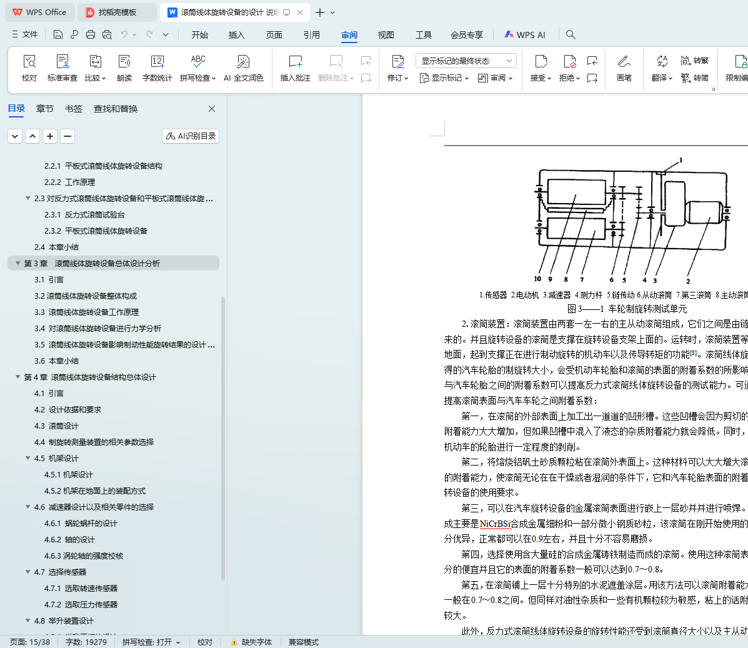Collapse the 4.7 选择传感器 node
This screenshot has height=648, width=748.
(27, 572)
